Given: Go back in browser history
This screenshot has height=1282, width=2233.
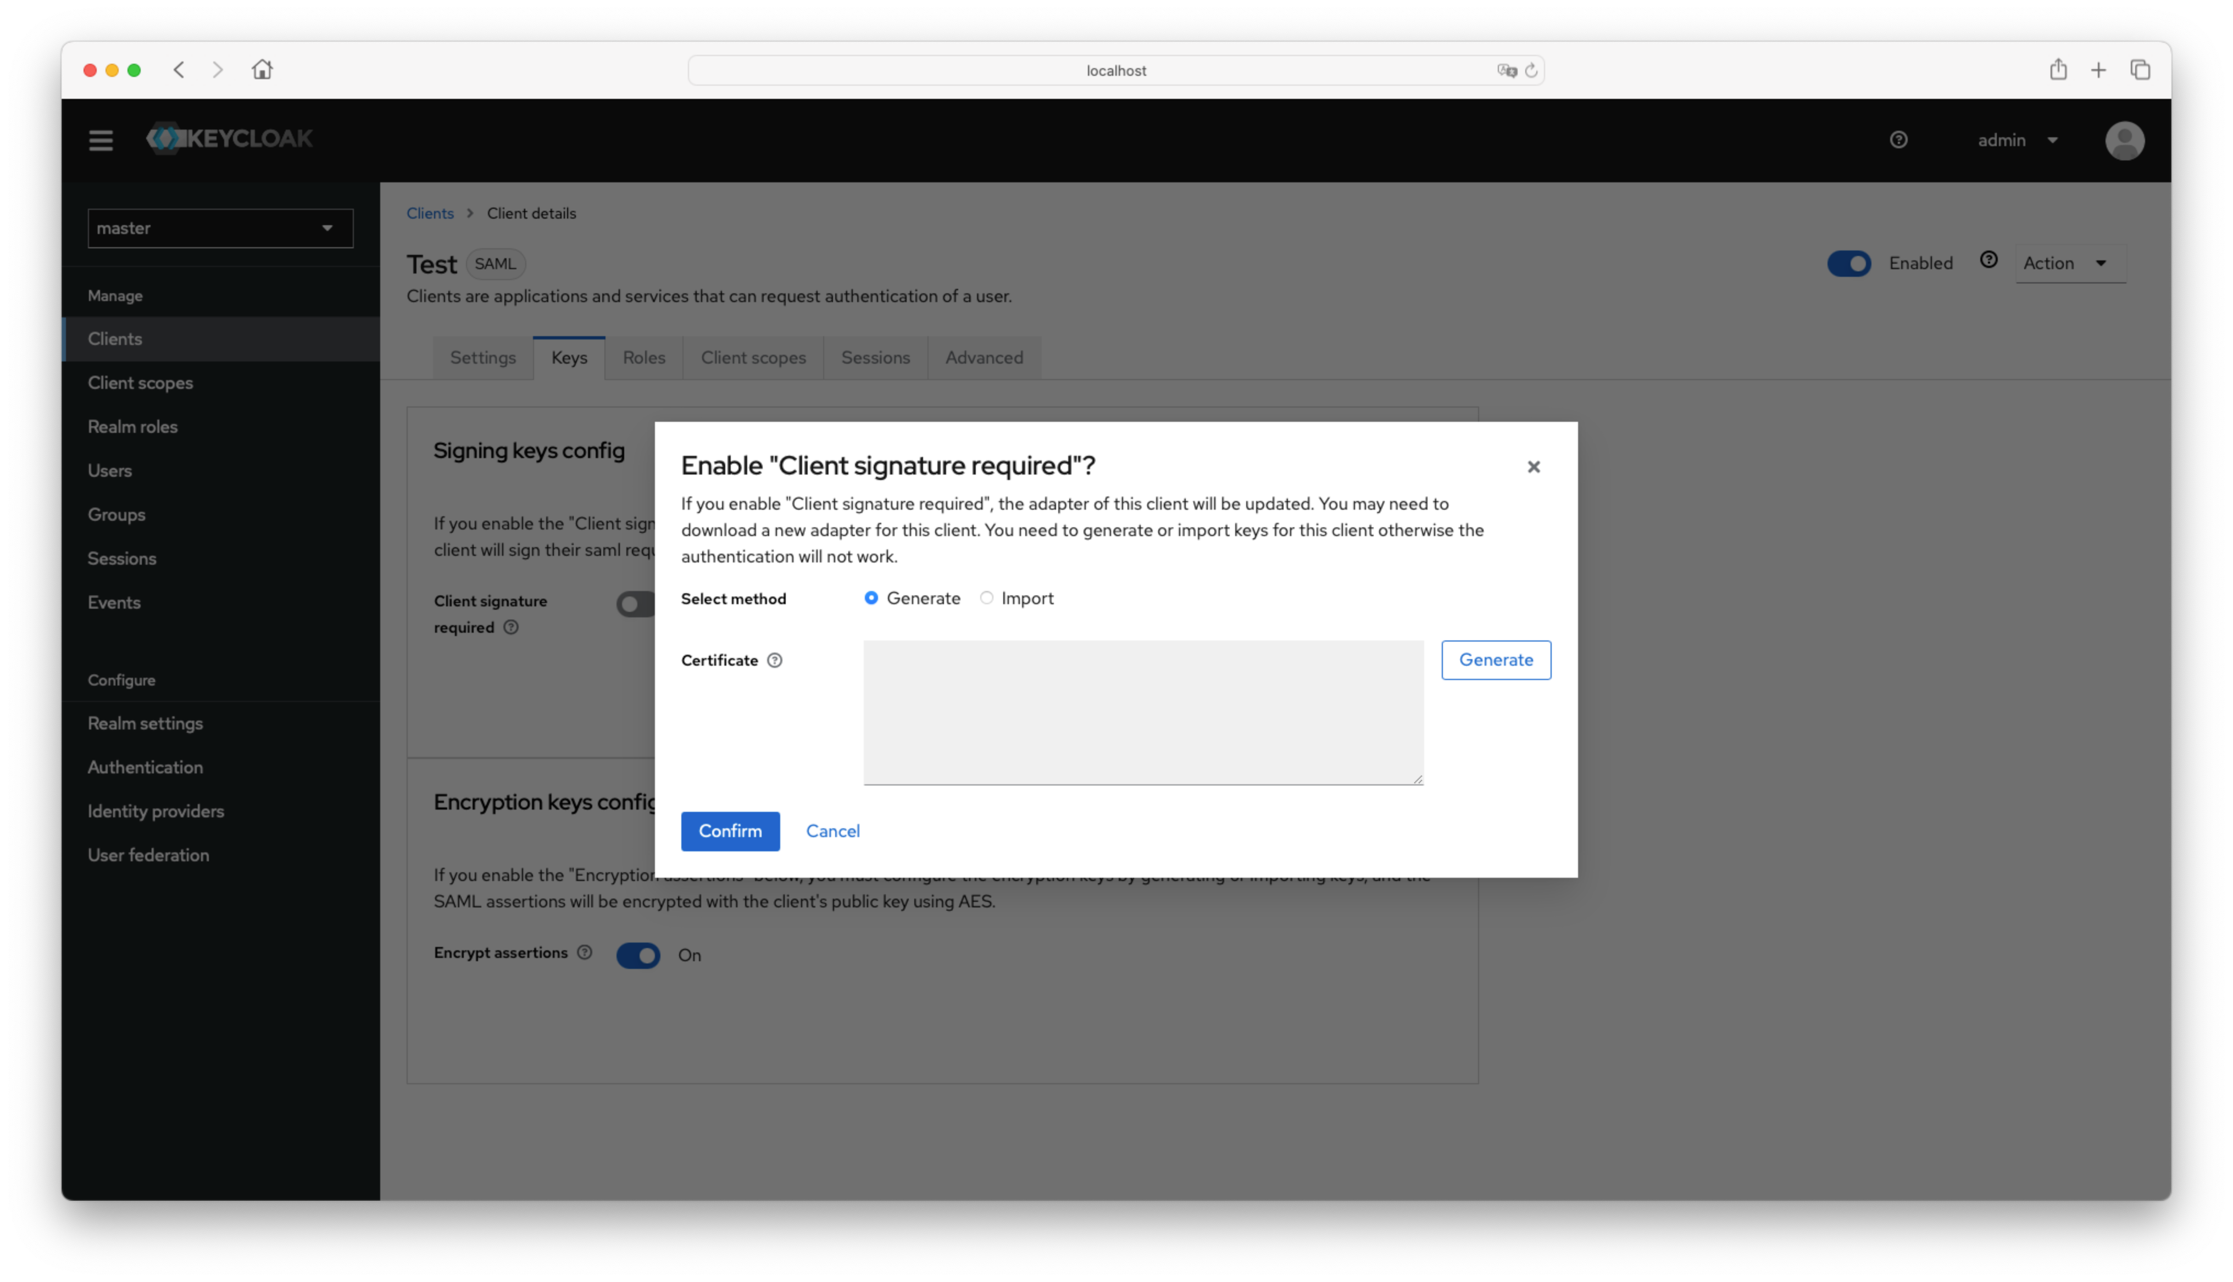Looking at the screenshot, I should (x=179, y=70).
